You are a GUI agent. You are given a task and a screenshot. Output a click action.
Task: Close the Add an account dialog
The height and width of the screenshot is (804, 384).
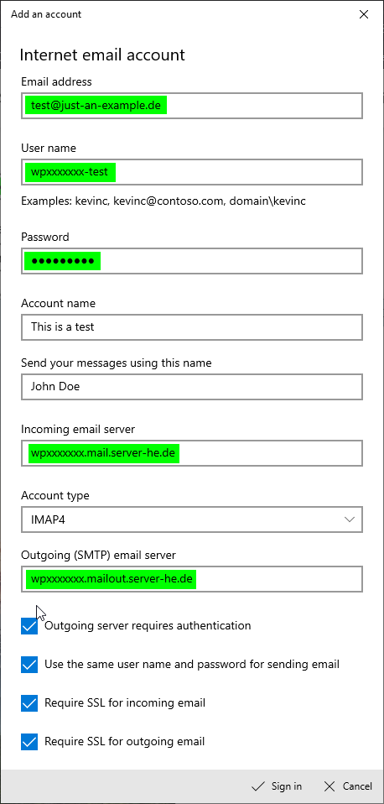[364, 14]
